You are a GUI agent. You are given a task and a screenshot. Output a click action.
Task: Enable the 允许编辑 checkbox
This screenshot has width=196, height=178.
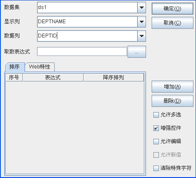click(156, 141)
